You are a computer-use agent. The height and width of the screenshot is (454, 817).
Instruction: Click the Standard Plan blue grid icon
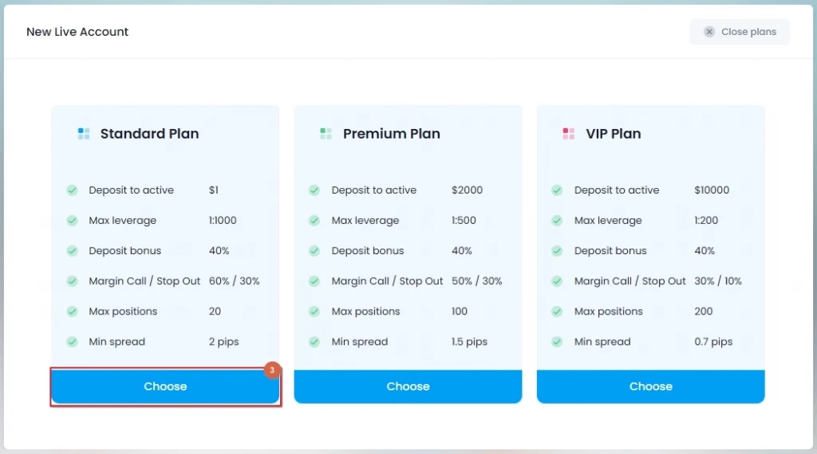(x=84, y=134)
